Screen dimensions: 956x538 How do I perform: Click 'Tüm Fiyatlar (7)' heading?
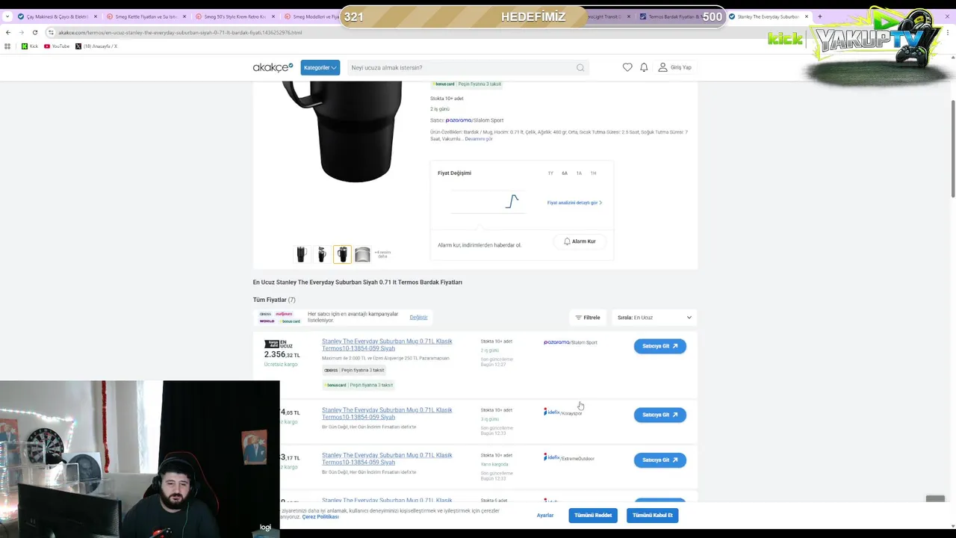tap(274, 300)
